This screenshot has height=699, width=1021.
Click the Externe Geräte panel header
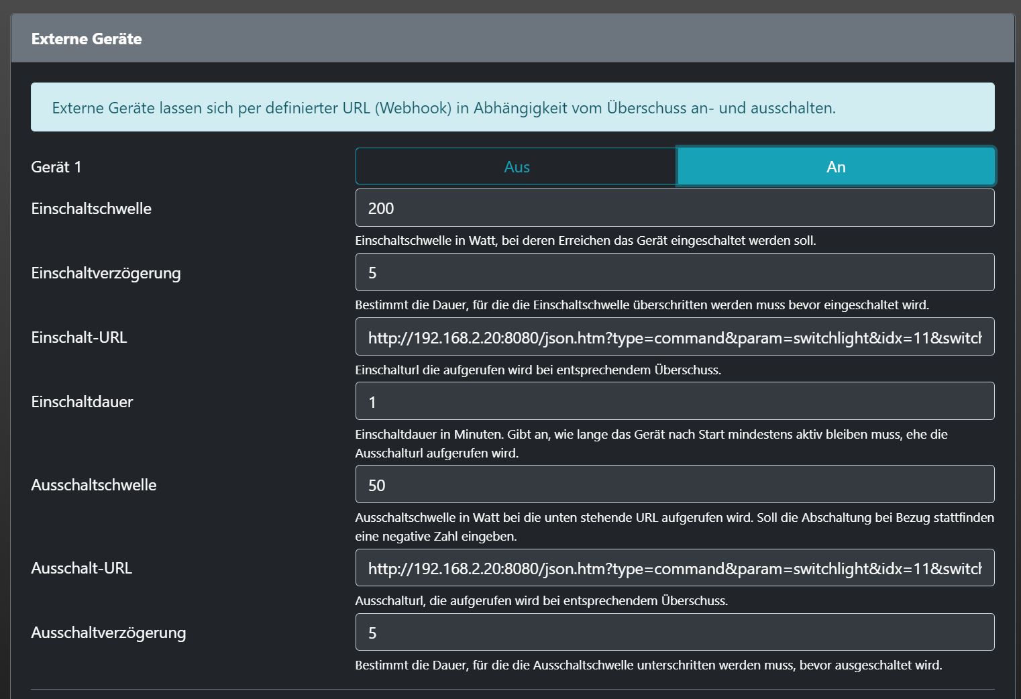coord(87,39)
